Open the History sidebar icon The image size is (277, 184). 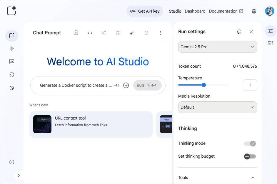[12, 88]
